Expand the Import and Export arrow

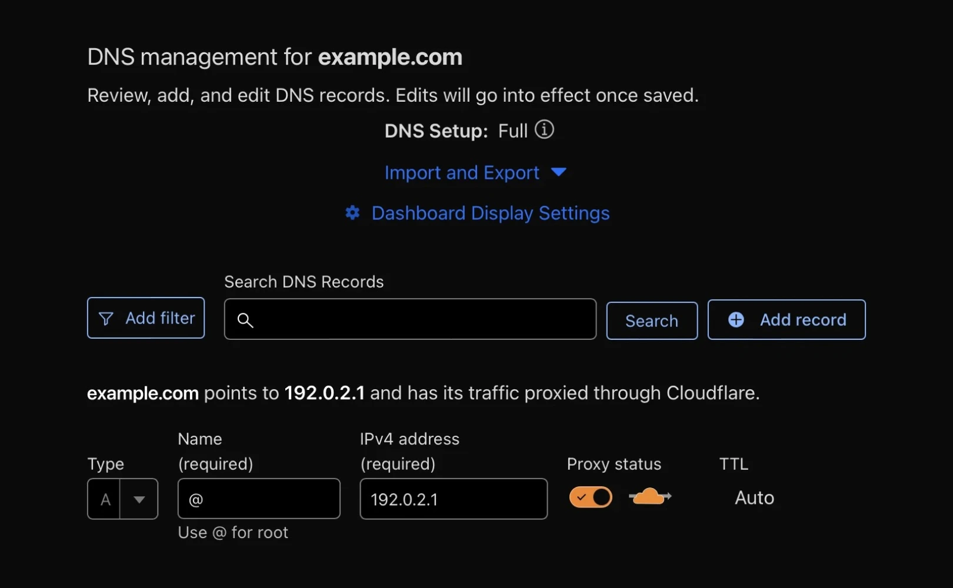click(x=558, y=172)
